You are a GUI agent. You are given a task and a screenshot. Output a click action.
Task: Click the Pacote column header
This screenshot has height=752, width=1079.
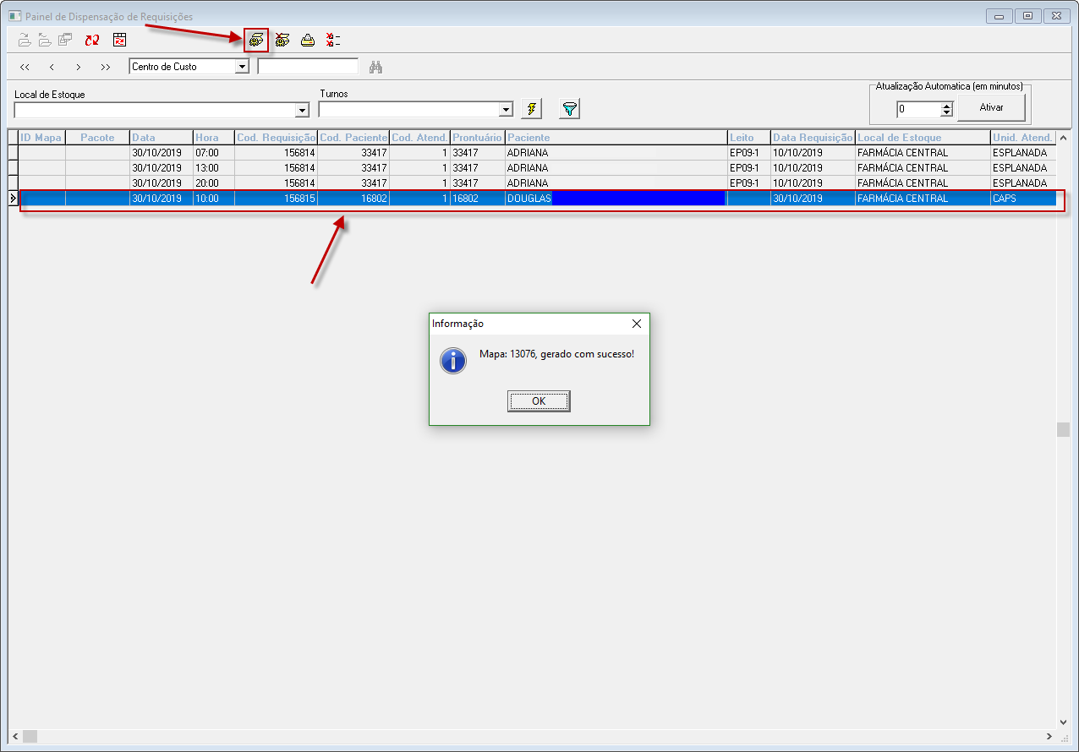(x=97, y=138)
